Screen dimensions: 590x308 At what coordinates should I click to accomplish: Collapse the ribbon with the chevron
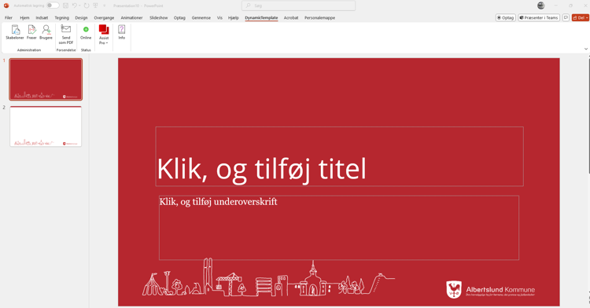click(586, 49)
